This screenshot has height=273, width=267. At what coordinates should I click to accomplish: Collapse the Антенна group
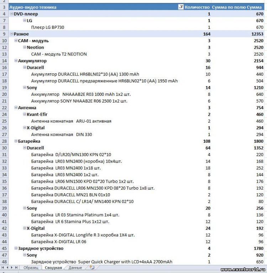(16, 107)
